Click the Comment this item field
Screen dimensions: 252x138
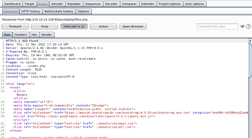[218, 26]
